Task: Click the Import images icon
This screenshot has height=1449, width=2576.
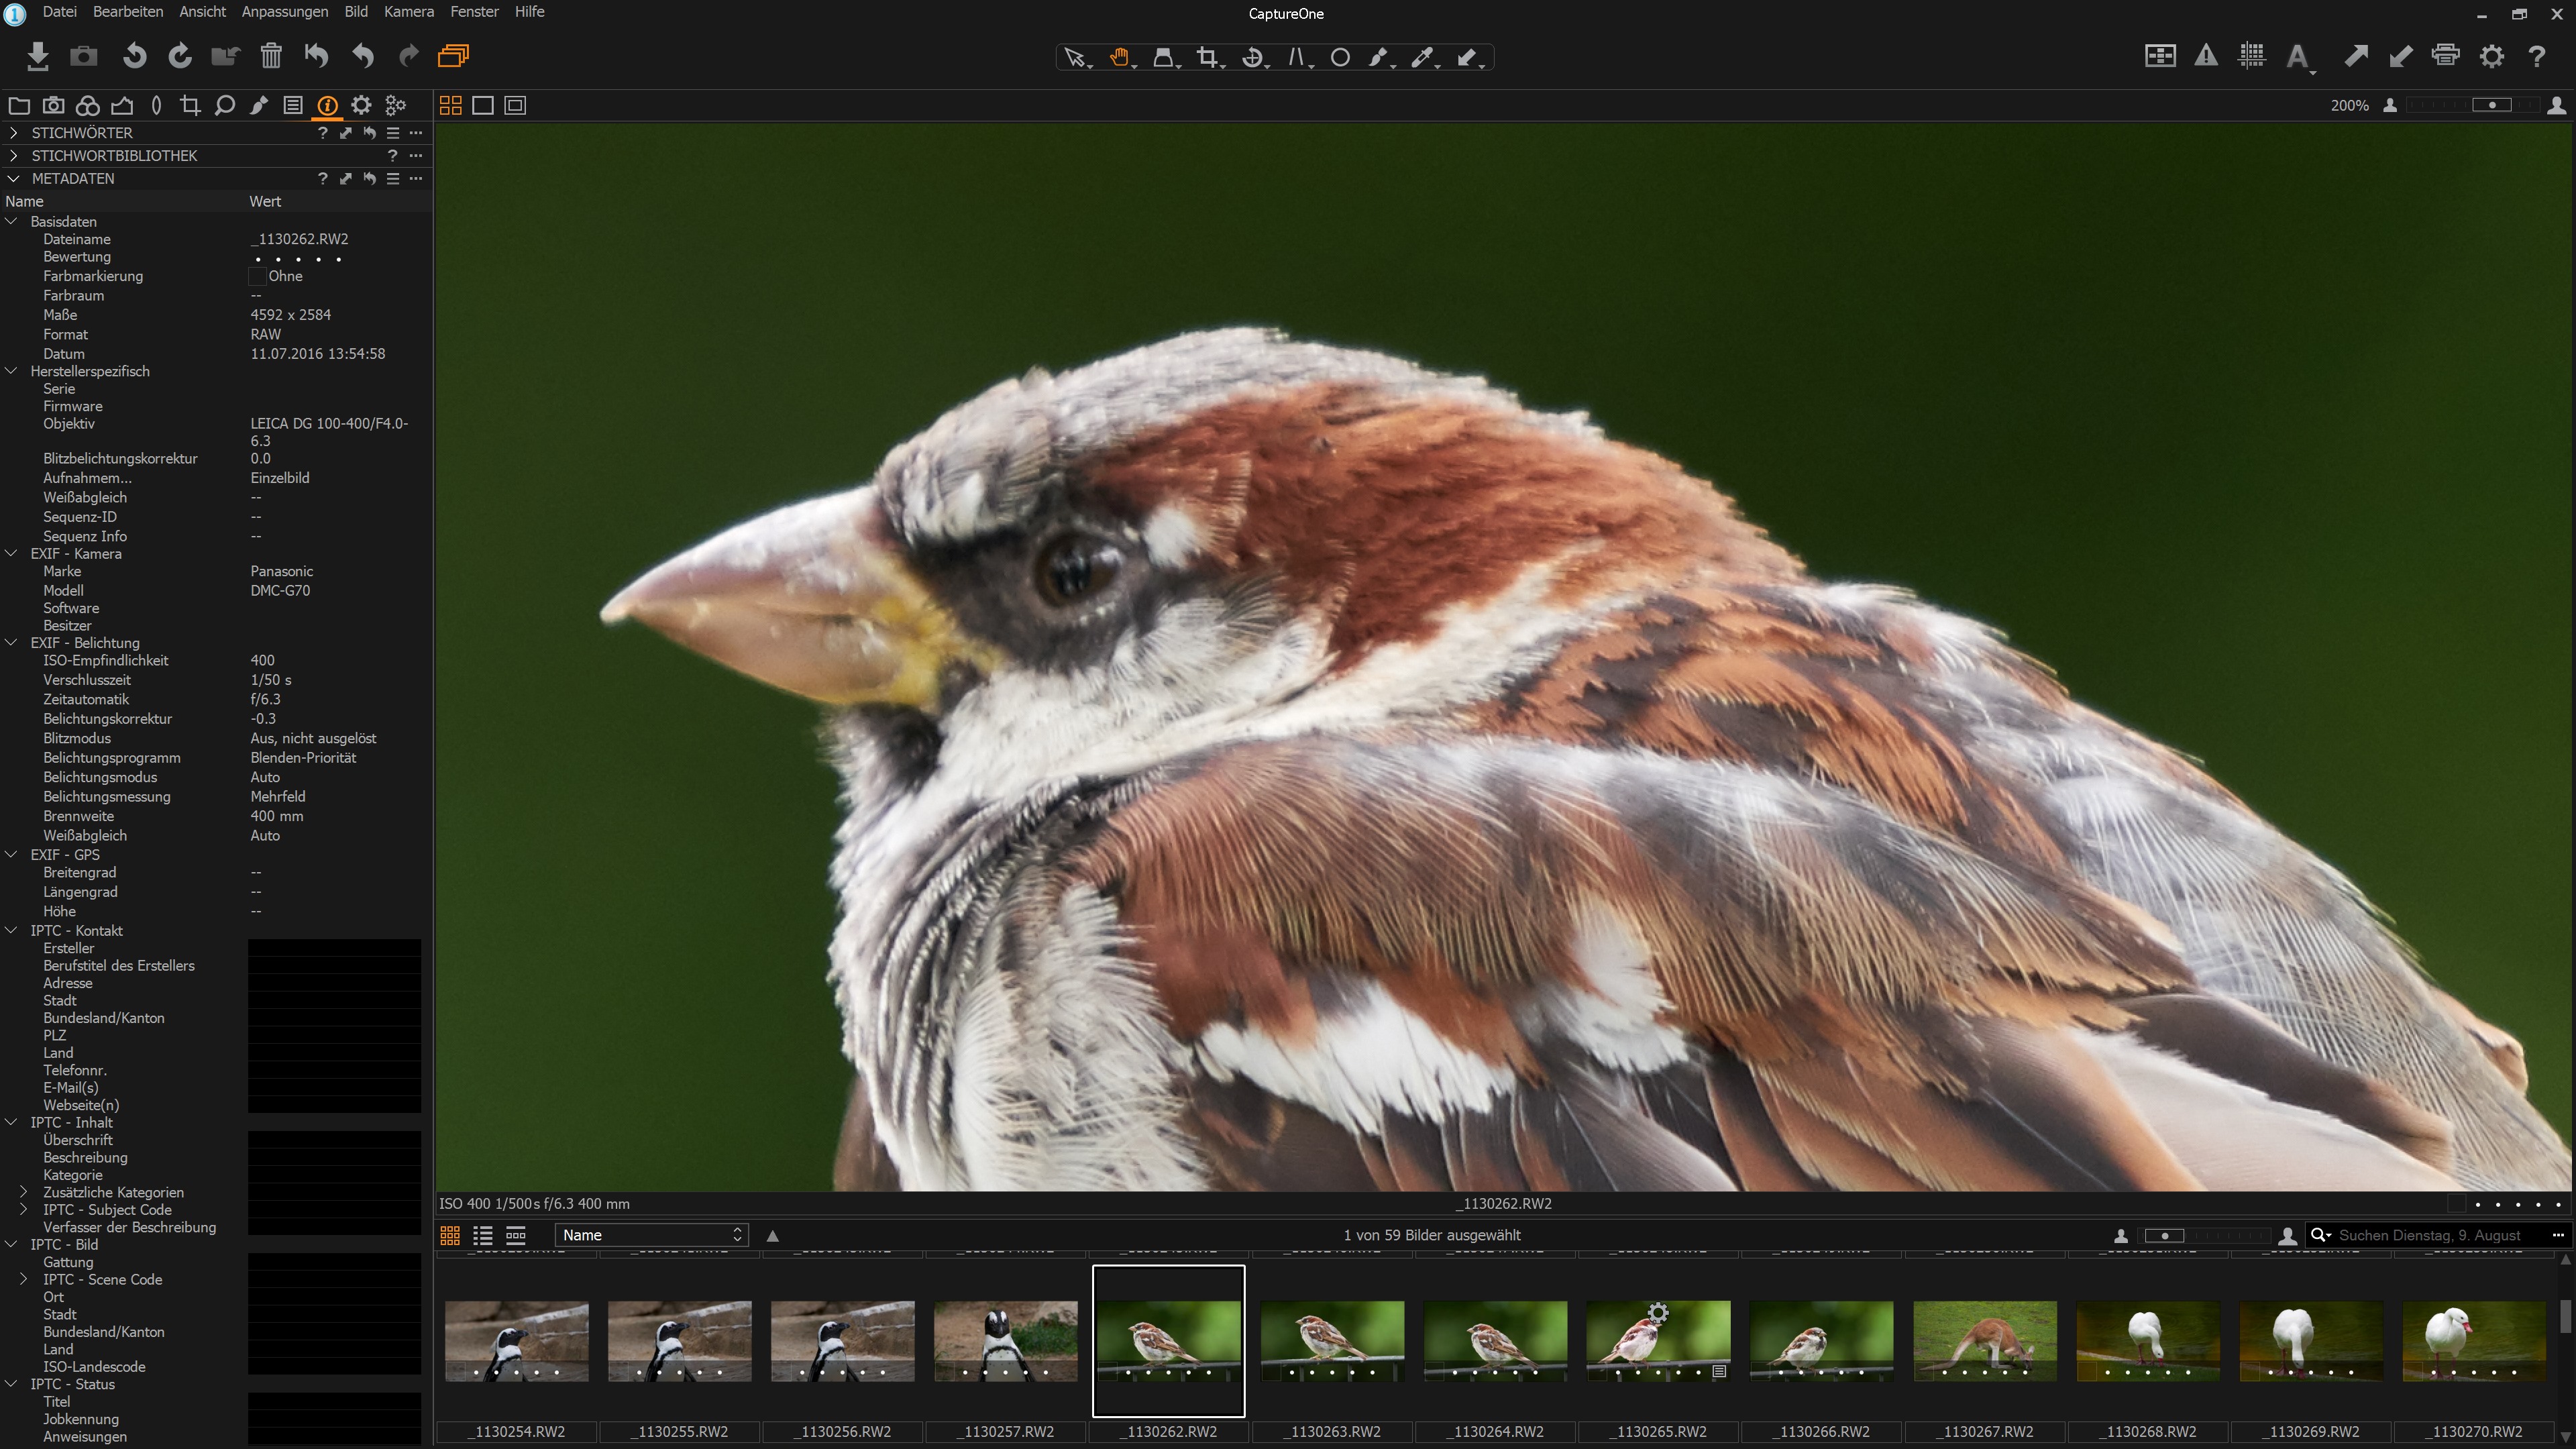Action: [x=37, y=57]
